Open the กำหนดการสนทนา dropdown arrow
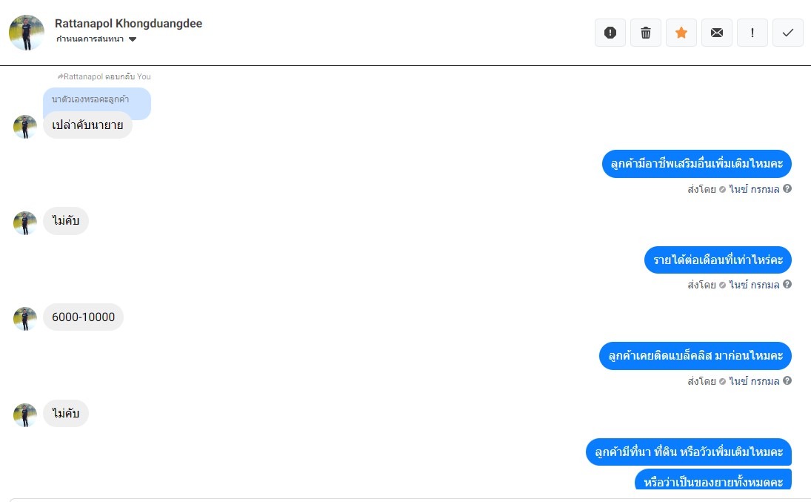811x502 pixels. pos(133,39)
